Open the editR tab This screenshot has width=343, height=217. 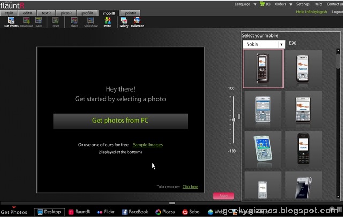(27, 13)
